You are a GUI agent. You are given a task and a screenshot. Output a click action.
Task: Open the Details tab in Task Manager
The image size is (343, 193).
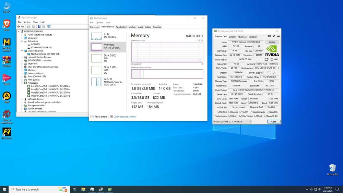click(x=148, y=27)
